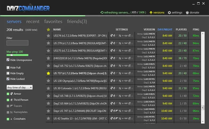
Task: Star the DayZ US 664 server
Action: coord(48,103)
